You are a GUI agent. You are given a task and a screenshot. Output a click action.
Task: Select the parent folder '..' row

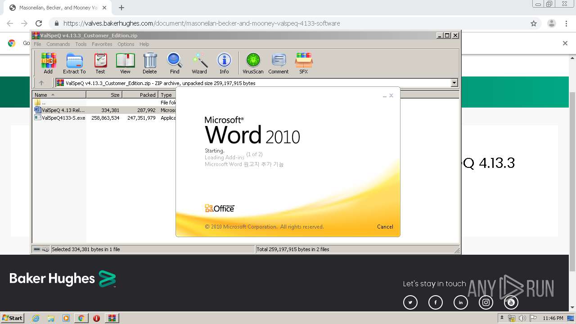[104, 103]
